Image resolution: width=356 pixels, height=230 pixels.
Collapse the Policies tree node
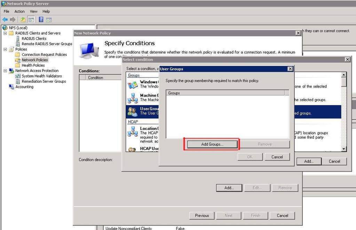coord(5,49)
